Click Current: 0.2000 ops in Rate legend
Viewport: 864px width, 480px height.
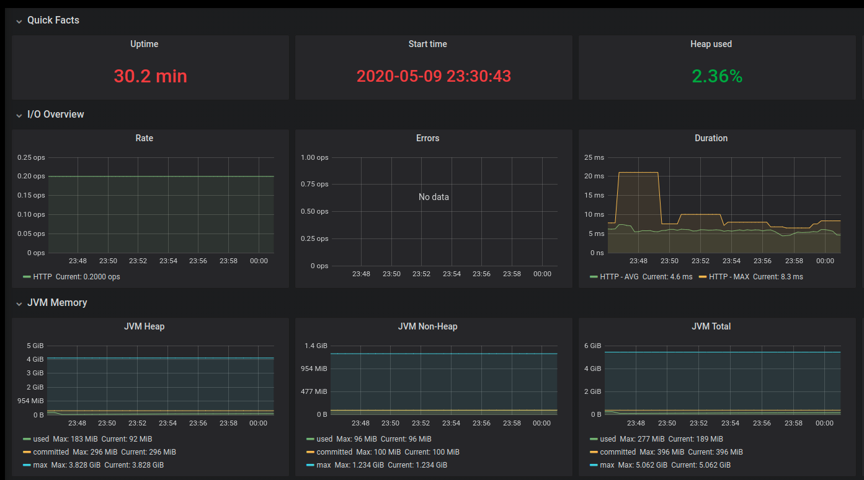pos(88,277)
